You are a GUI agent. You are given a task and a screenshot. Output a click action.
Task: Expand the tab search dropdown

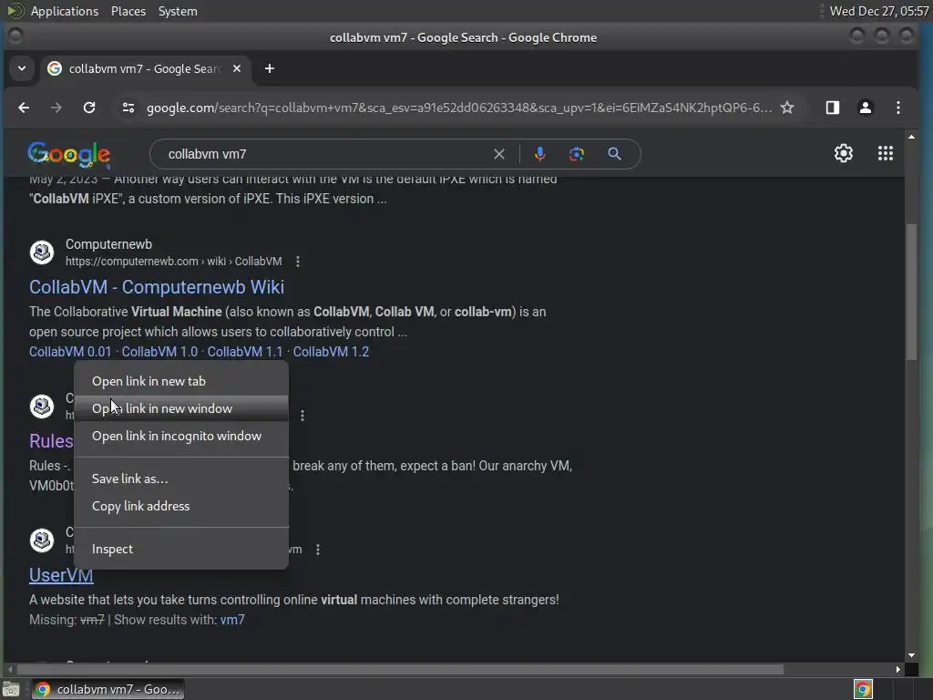(x=22, y=68)
